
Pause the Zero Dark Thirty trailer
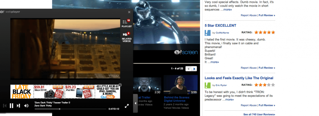(12, 106)
